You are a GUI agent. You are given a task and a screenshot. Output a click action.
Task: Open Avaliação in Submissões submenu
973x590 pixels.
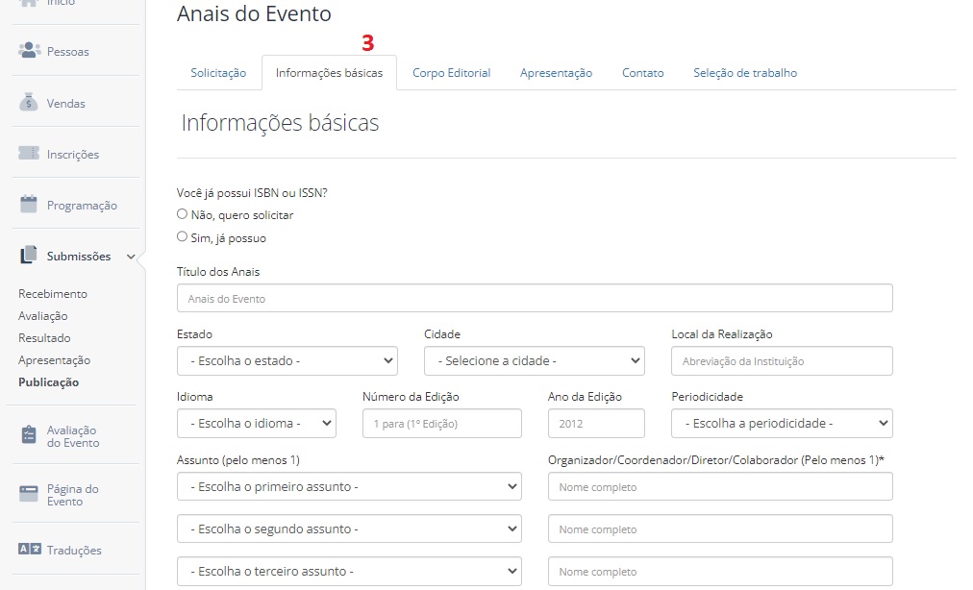[x=43, y=316]
